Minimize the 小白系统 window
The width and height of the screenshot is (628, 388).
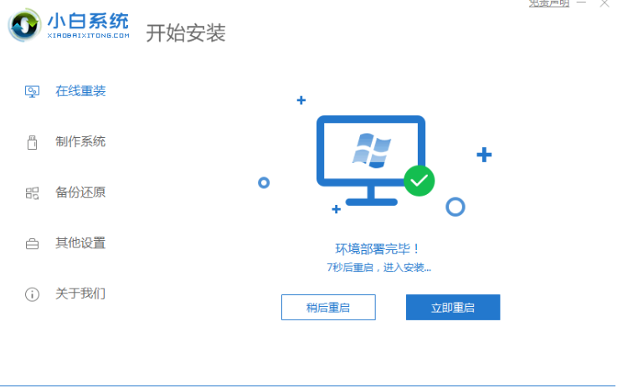pos(582,3)
